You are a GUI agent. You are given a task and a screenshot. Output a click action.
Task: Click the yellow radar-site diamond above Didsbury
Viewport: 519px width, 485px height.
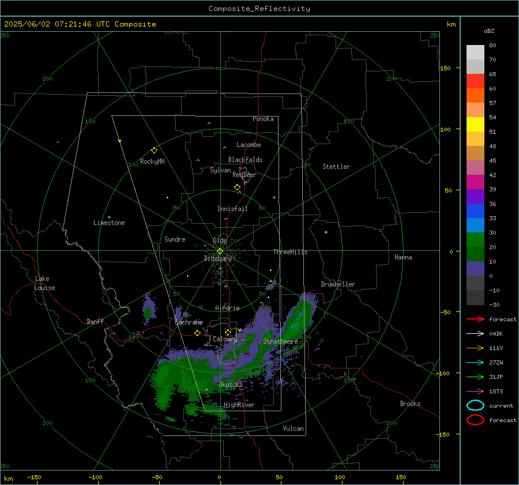coord(220,251)
